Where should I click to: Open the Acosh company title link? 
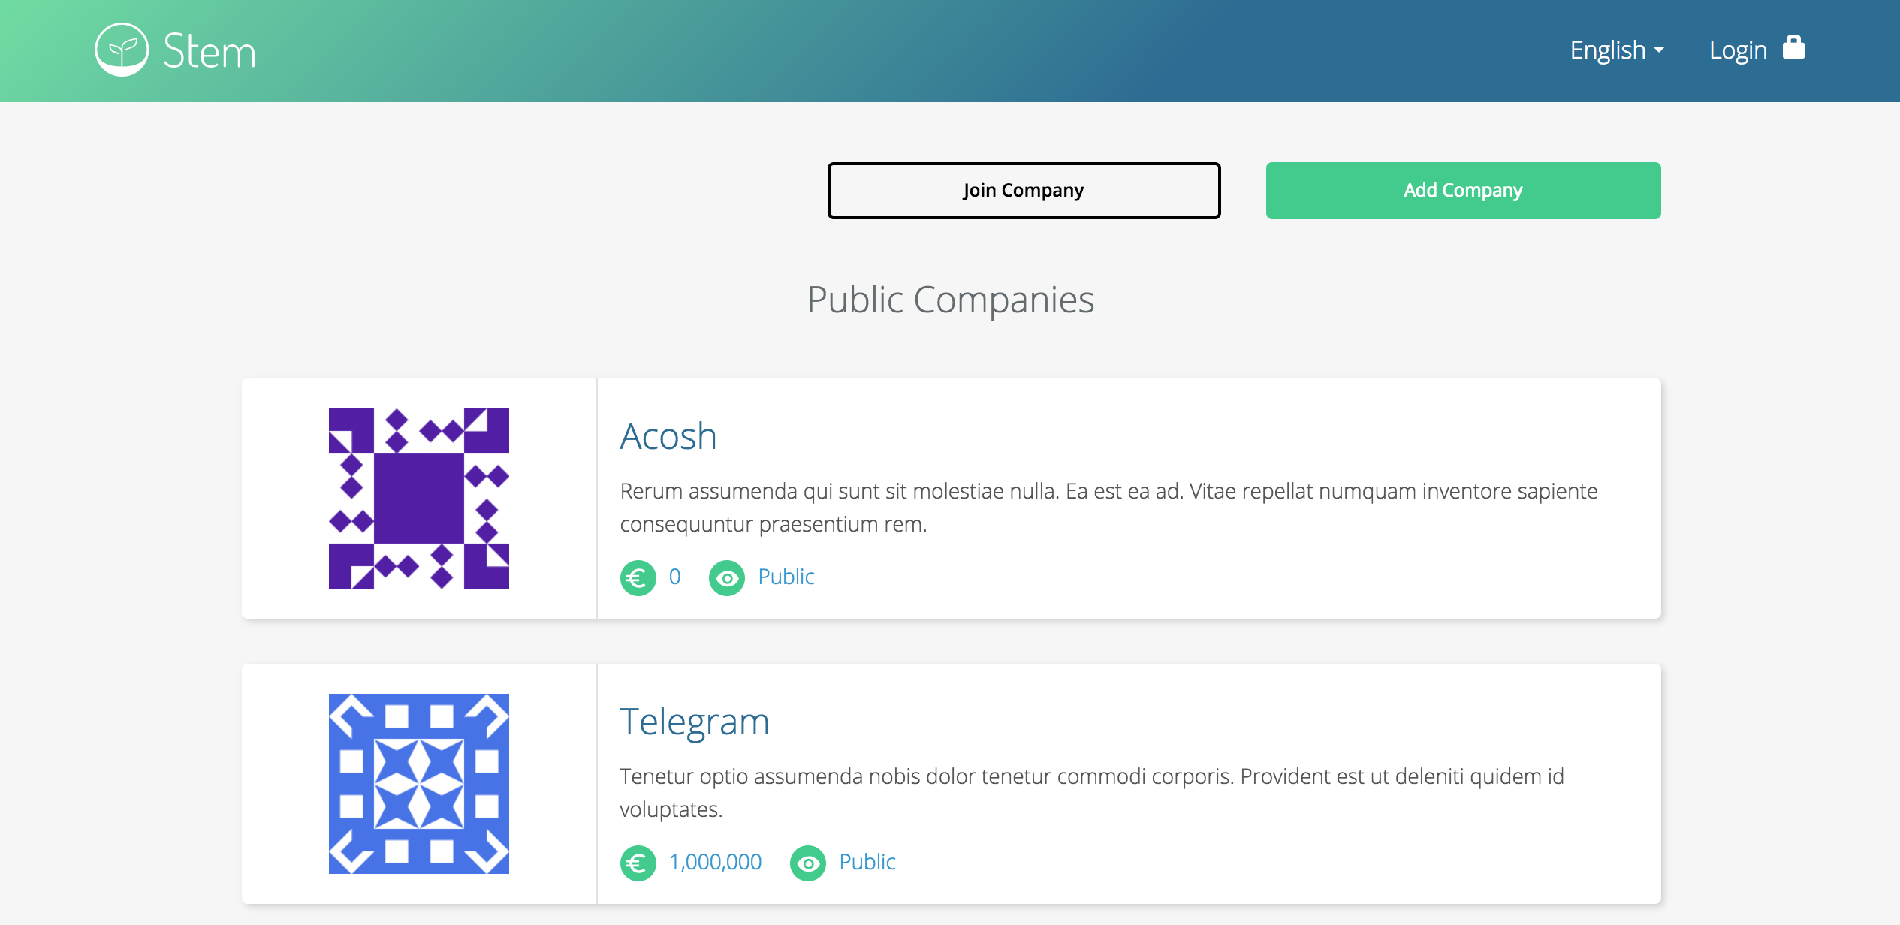[668, 436]
